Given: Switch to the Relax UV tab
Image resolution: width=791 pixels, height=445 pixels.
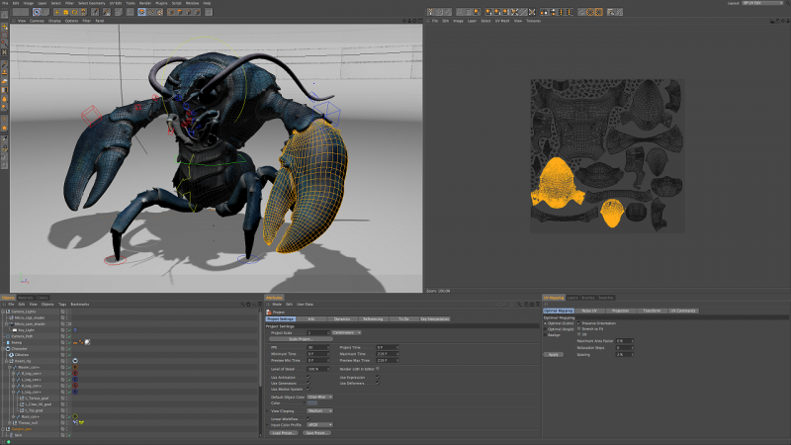Looking at the screenshot, I should click(x=589, y=311).
